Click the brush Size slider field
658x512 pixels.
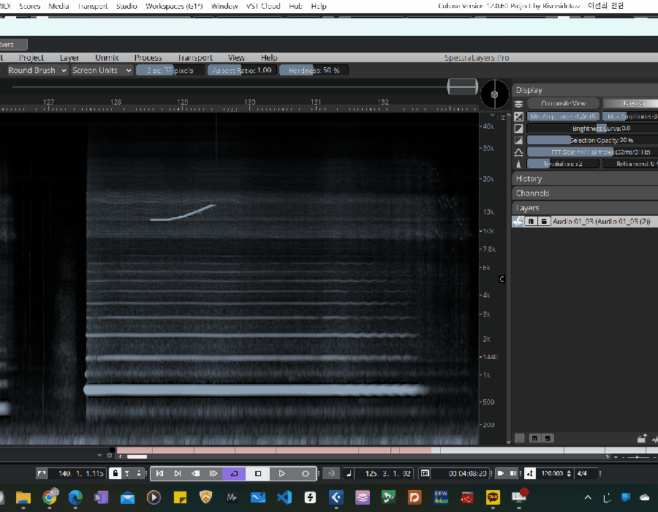(x=170, y=70)
